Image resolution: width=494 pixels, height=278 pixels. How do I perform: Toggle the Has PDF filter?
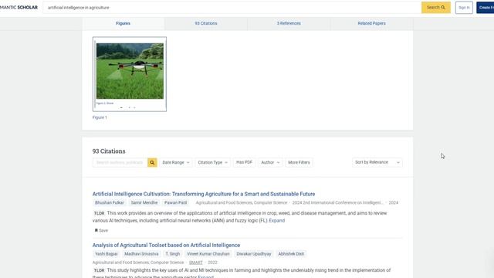click(244, 162)
